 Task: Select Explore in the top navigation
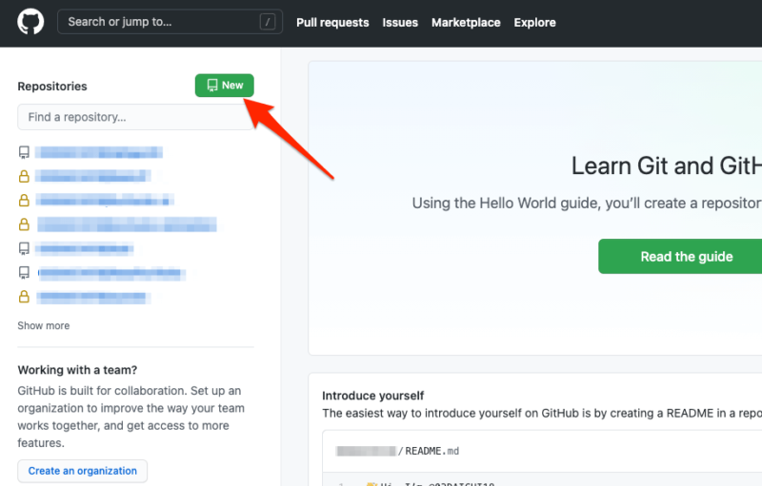534,22
